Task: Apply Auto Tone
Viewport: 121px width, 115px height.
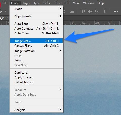Action: coord(36,24)
